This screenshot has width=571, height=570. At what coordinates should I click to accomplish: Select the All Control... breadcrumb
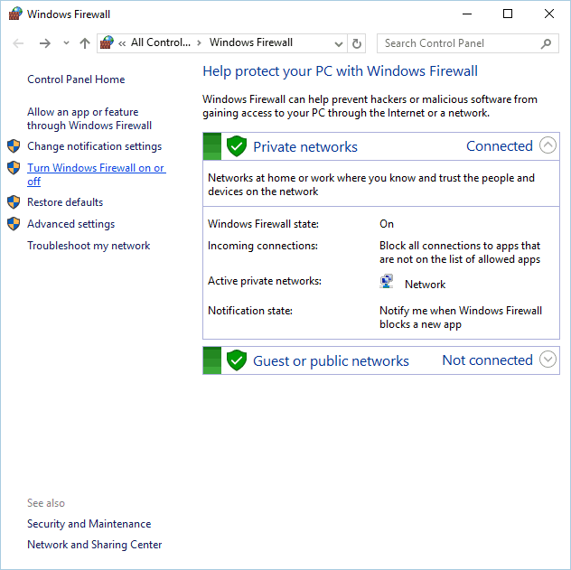click(161, 42)
